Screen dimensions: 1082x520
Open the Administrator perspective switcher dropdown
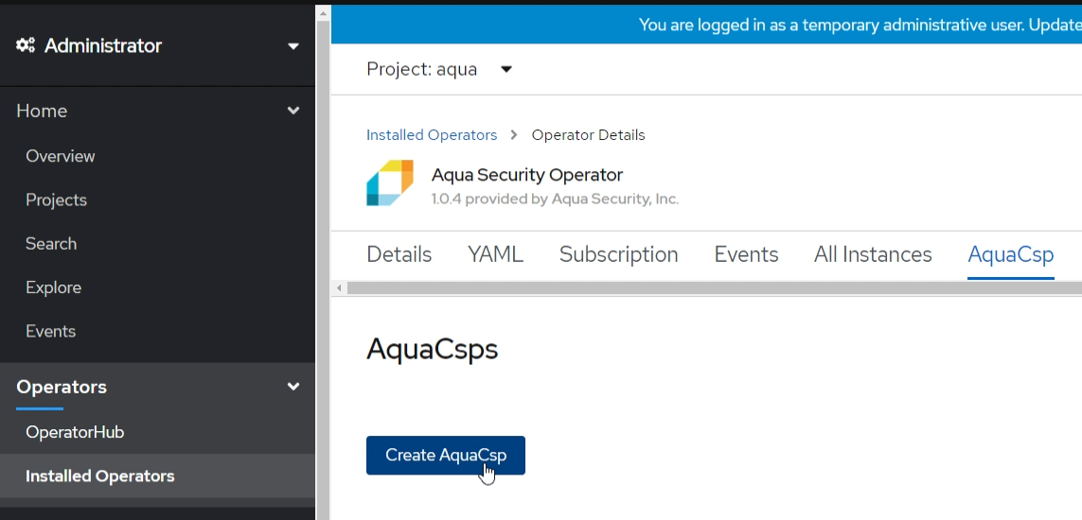293,45
